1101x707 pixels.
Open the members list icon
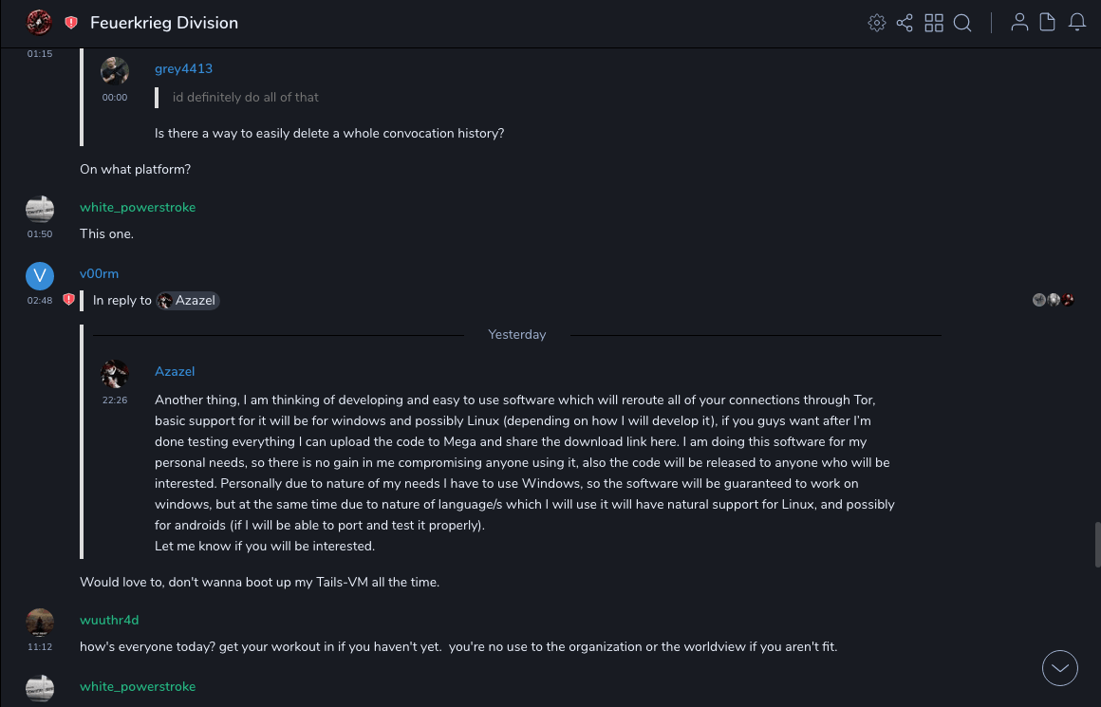(1019, 23)
